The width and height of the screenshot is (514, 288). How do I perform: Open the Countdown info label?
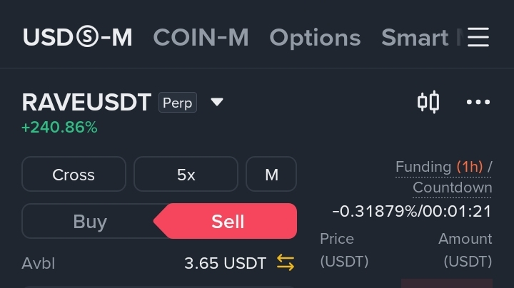453,188
